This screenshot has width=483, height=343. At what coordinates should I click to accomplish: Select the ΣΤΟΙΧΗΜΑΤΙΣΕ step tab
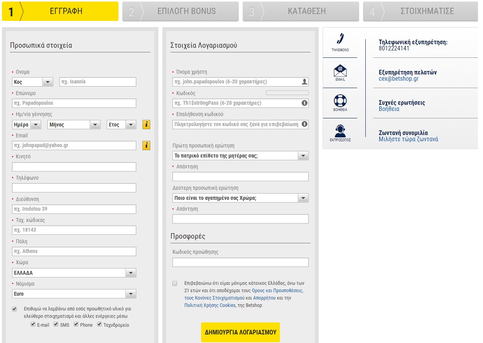[x=420, y=11]
